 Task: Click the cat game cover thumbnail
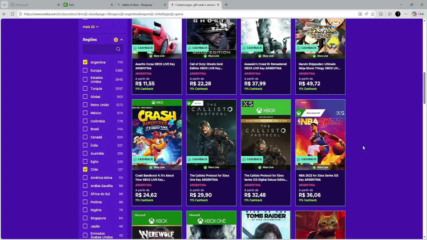click(320, 225)
